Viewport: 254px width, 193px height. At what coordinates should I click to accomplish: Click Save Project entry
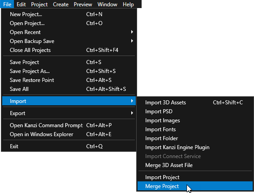[x=69, y=62]
